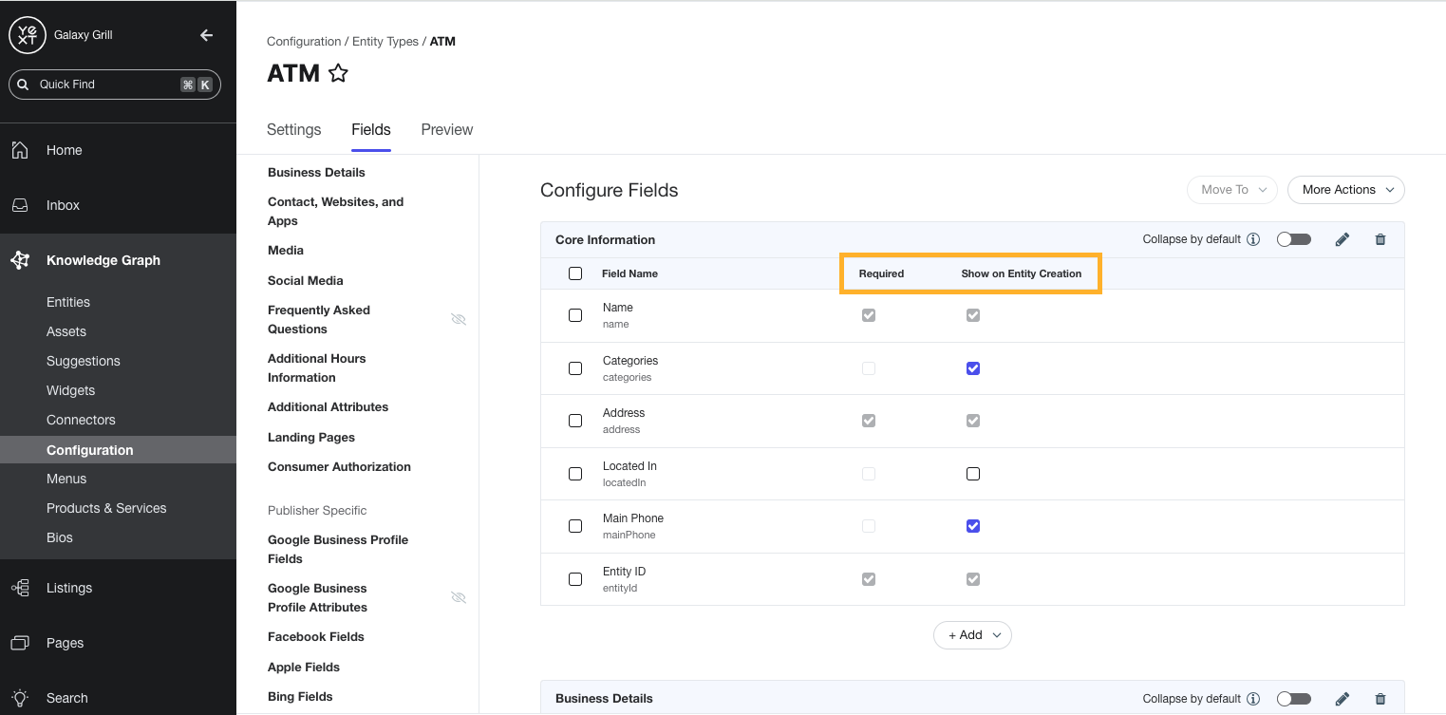Enable Show on Entity Creation for Located In
1446x715 pixels.
(x=972, y=474)
